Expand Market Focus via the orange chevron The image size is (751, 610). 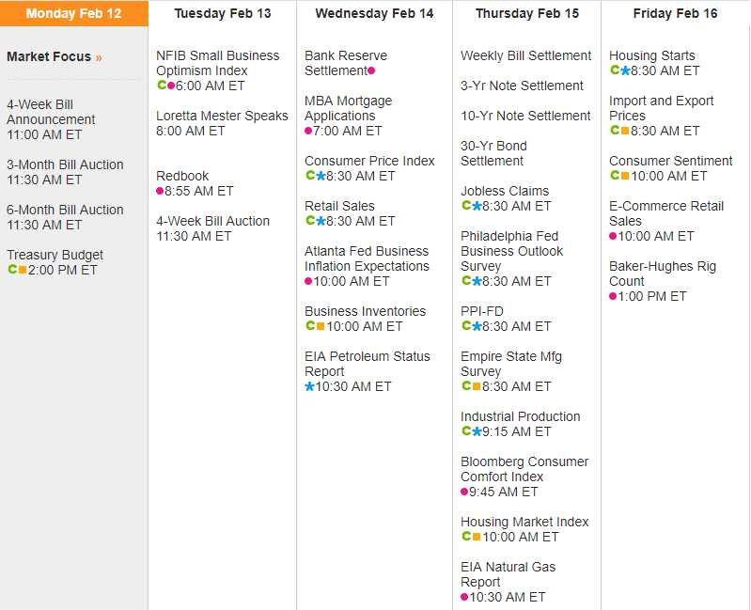point(99,57)
